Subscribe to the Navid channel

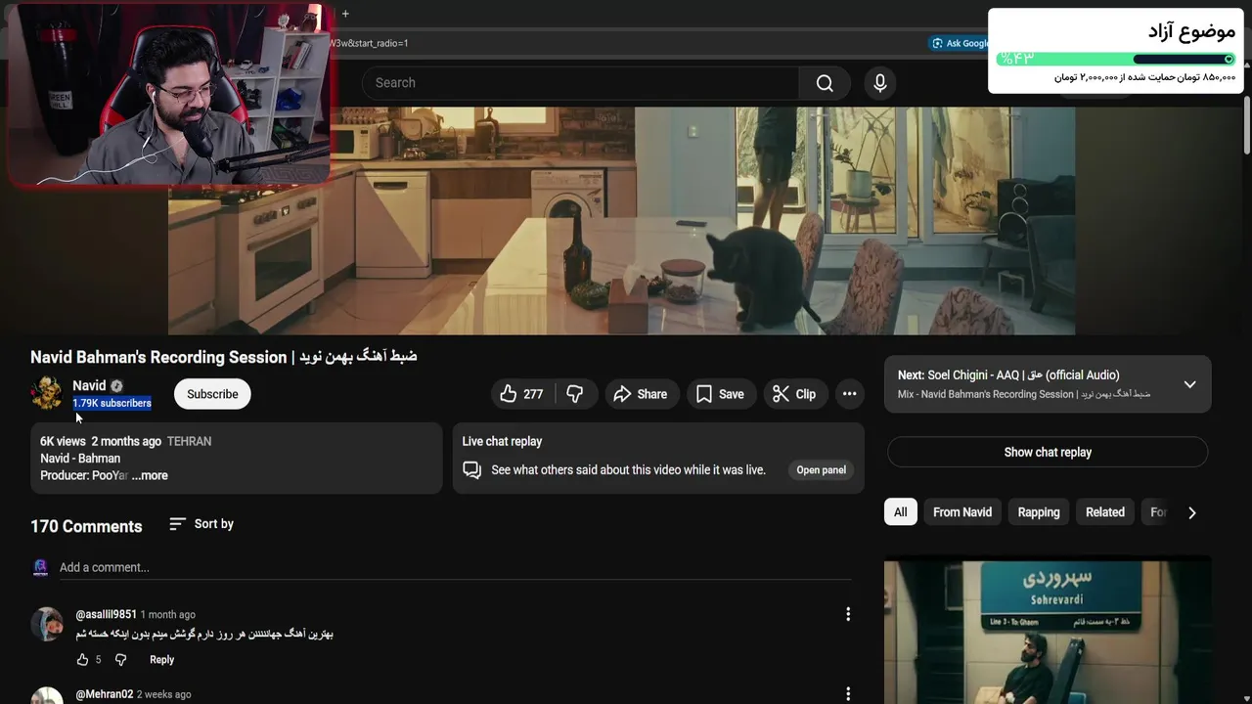212,394
